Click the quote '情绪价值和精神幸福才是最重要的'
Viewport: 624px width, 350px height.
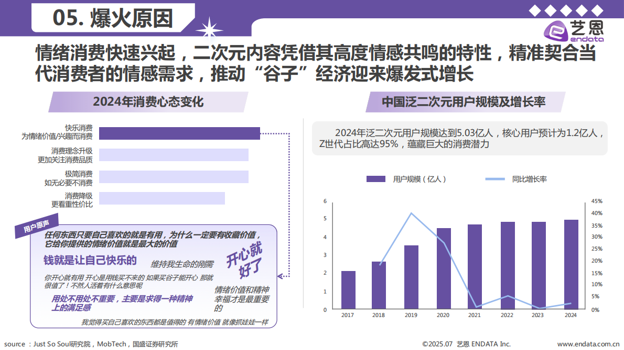point(242,299)
